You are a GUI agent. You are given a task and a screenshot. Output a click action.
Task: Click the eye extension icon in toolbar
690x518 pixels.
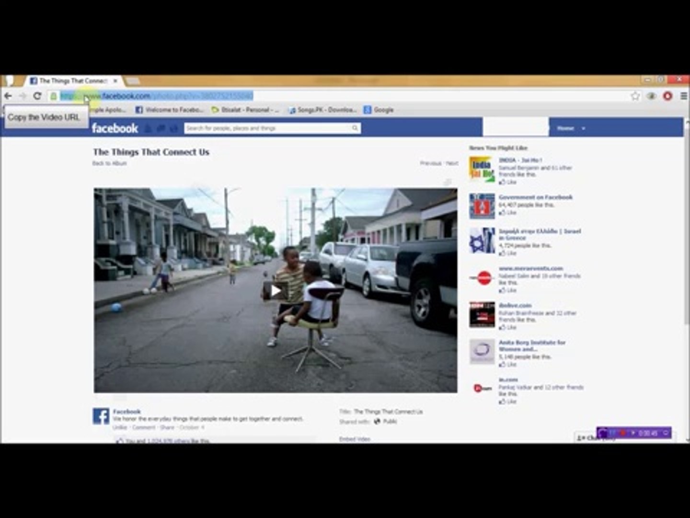coord(652,96)
